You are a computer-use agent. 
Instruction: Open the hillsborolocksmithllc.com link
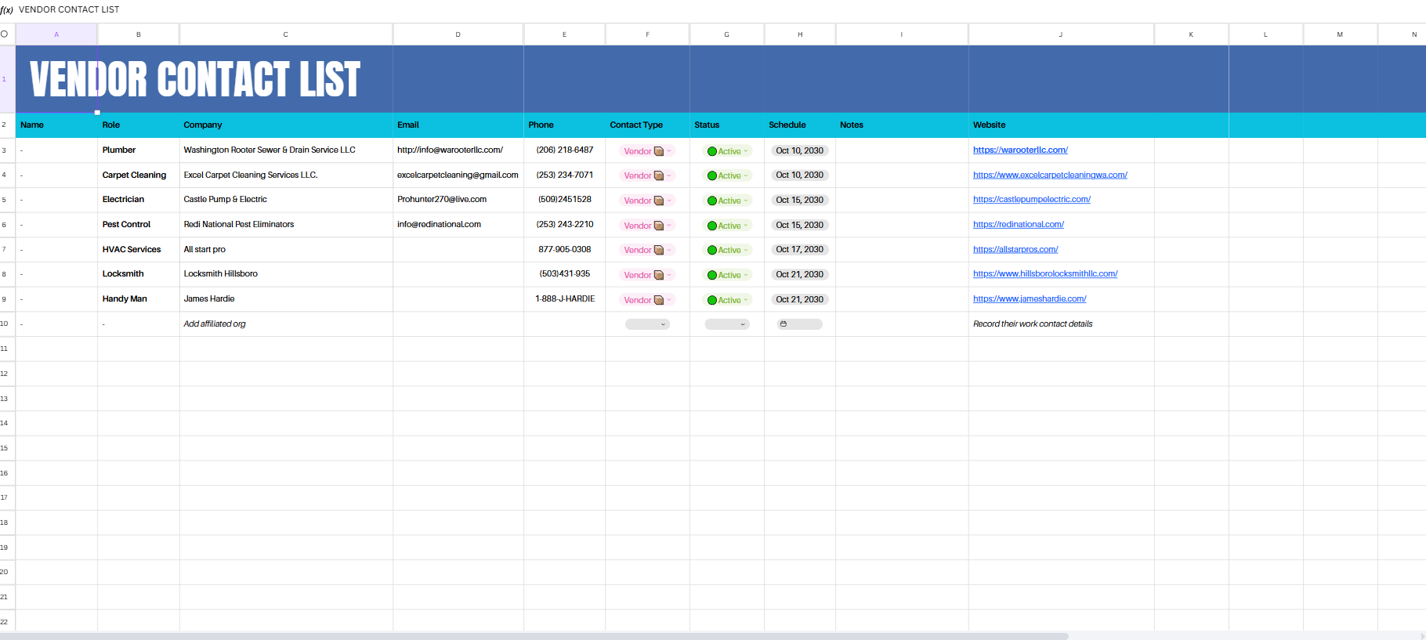tap(1045, 273)
